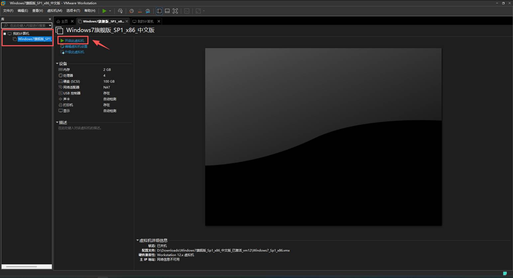
Task: Open the power options dropdown arrow
Action: (x=110, y=11)
